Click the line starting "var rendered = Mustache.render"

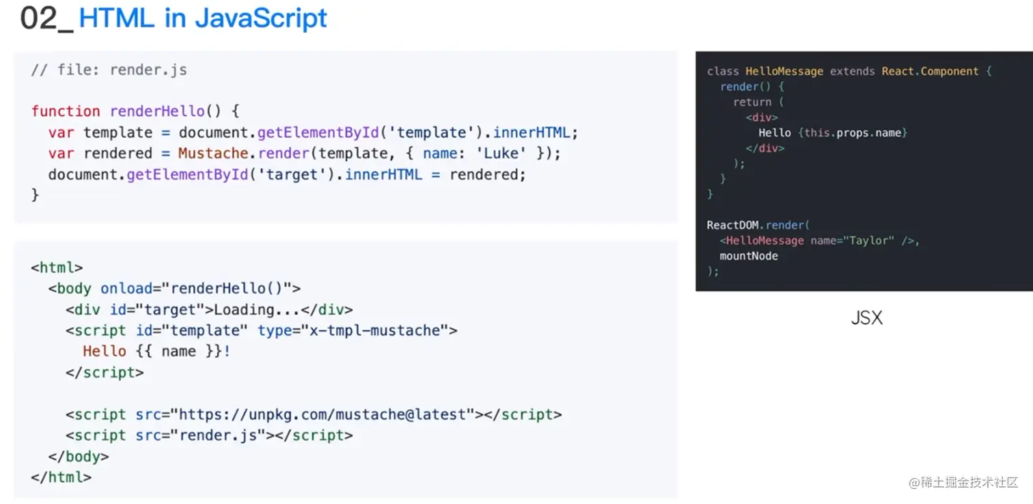tap(304, 153)
